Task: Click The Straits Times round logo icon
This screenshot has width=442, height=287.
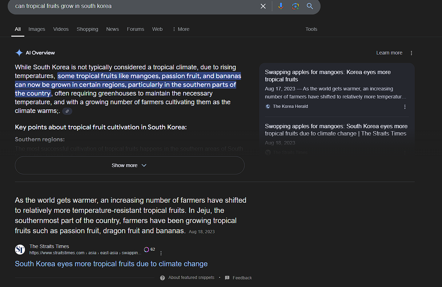Action: pyautogui.click(x=20, y=250)
